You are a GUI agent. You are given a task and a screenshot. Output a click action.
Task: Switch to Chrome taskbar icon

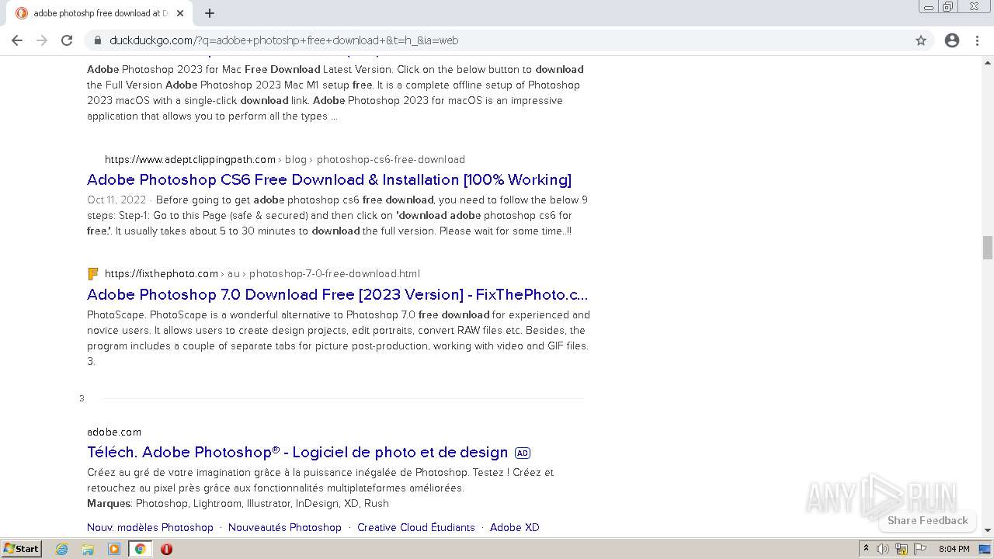click(141, 549)
